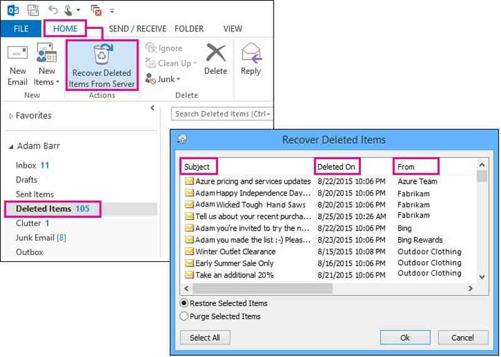
Task: Click the Delete X icon
Action: (x=215, y=53)
